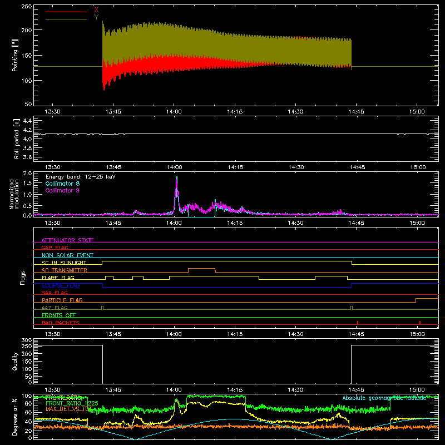Click the 'Absolute geomagnetic latitude' label

[x=384, y=398]
